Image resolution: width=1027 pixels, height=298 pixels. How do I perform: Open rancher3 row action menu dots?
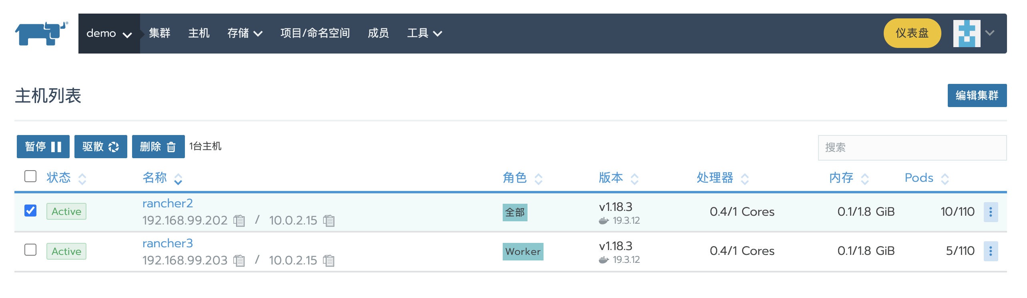click(990, 251)
